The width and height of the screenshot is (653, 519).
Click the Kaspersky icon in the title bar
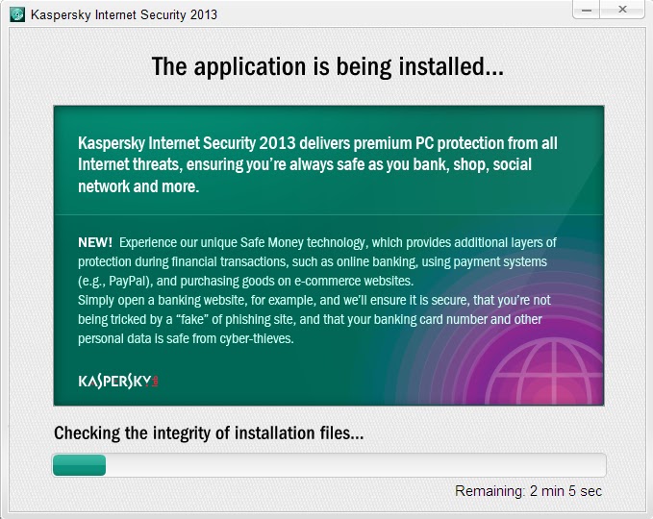(17, 14)
